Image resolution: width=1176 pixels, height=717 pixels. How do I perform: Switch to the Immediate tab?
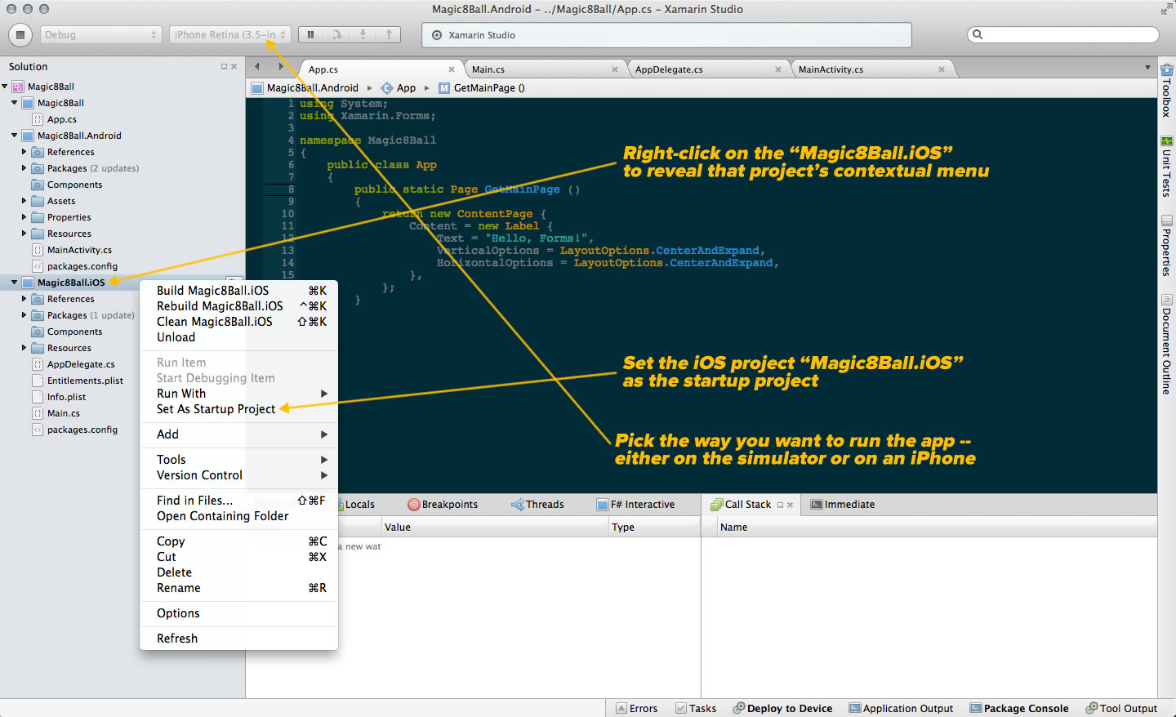pyautogui.click(x=842, y=505)
